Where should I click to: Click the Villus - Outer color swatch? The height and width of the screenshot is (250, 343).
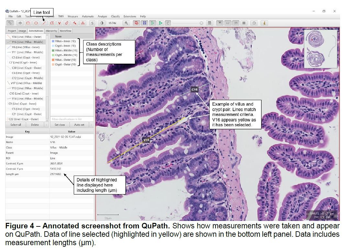click(53, 60)
